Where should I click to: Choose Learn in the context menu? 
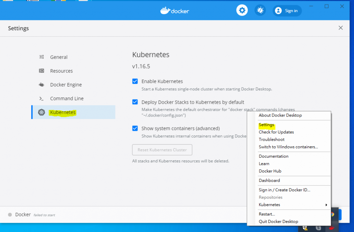[264, 164]
